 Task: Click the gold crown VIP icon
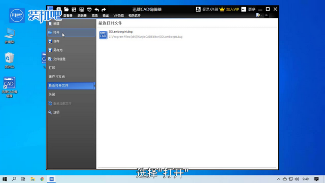222,9
